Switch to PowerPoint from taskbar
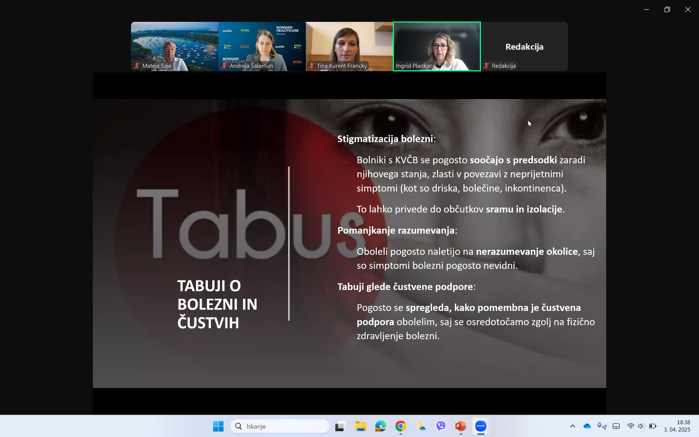699x437 pixels. tap(461, 426)
